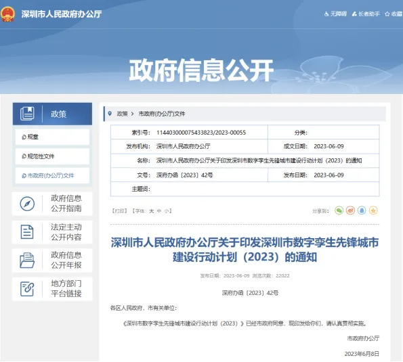Share the notice via Weibo icon

coord(350,210)
